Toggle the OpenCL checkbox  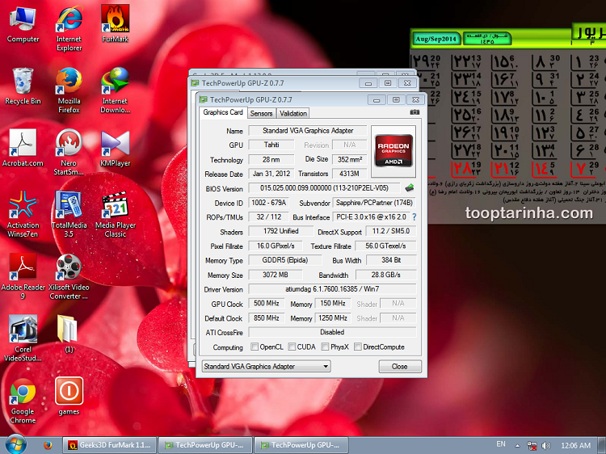pos(255,347)
